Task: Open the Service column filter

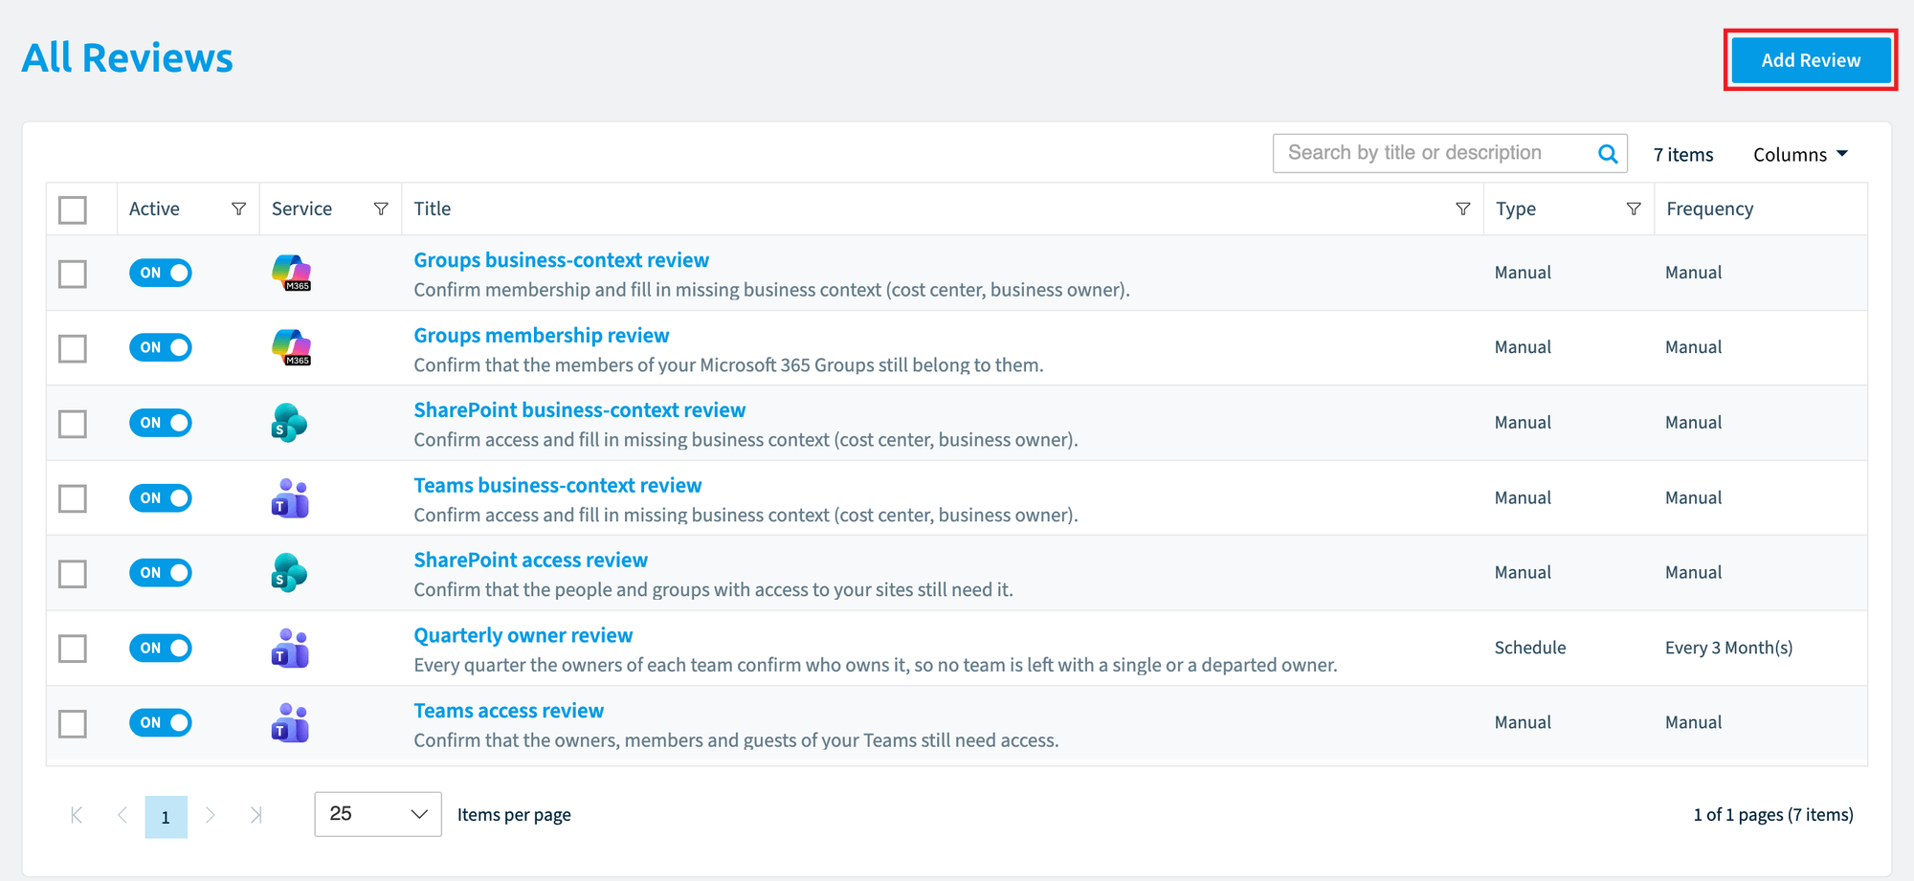Action: [381, 209]
